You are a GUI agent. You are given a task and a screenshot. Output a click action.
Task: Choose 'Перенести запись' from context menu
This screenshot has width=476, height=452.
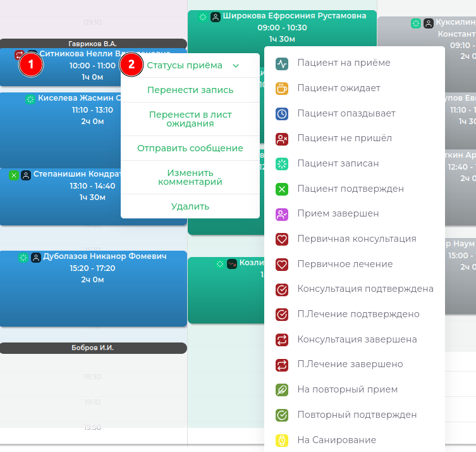tap(190, 90)
